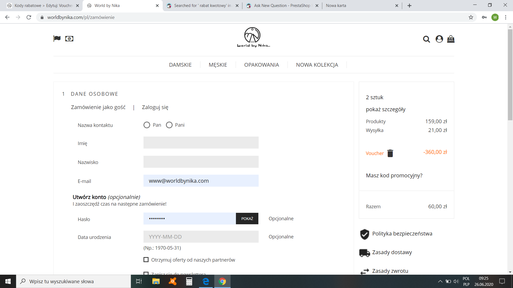Image resolution: width=513 pixels, height=288 pixels.
Task: Click the World by Nika logo
Action: (253, 37)
